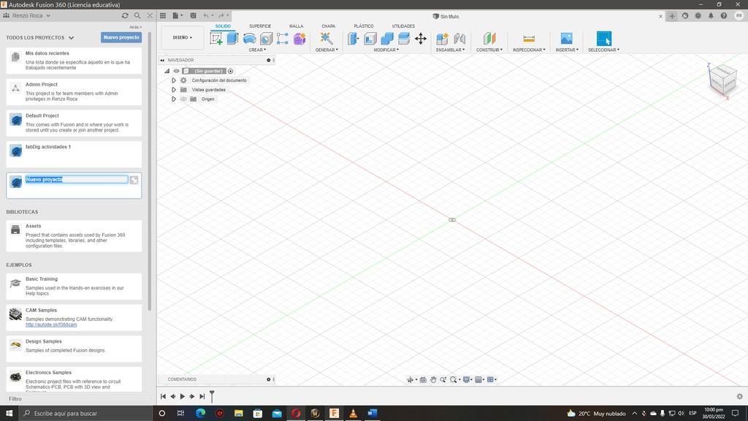This screenshot has height=421, width=748.
Task: Click the notifications bell icon
Action: point(711,16)
